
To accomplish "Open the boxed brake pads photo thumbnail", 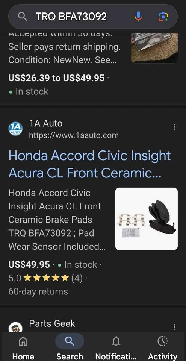I will coord(154,48).
